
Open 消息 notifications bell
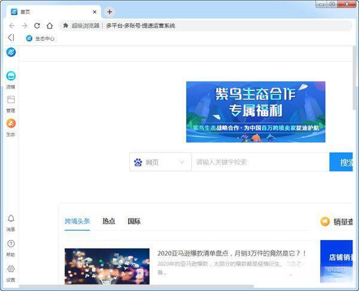coord(11,223)
